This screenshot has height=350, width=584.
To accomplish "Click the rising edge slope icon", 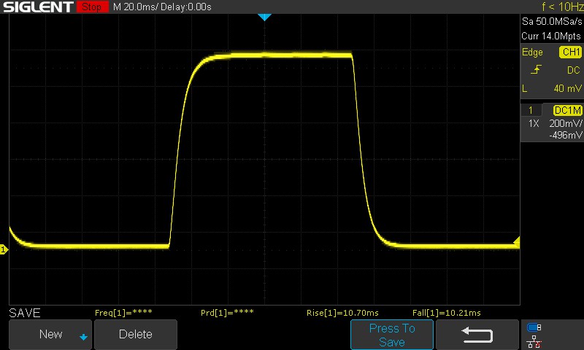I will pos(536,69).
